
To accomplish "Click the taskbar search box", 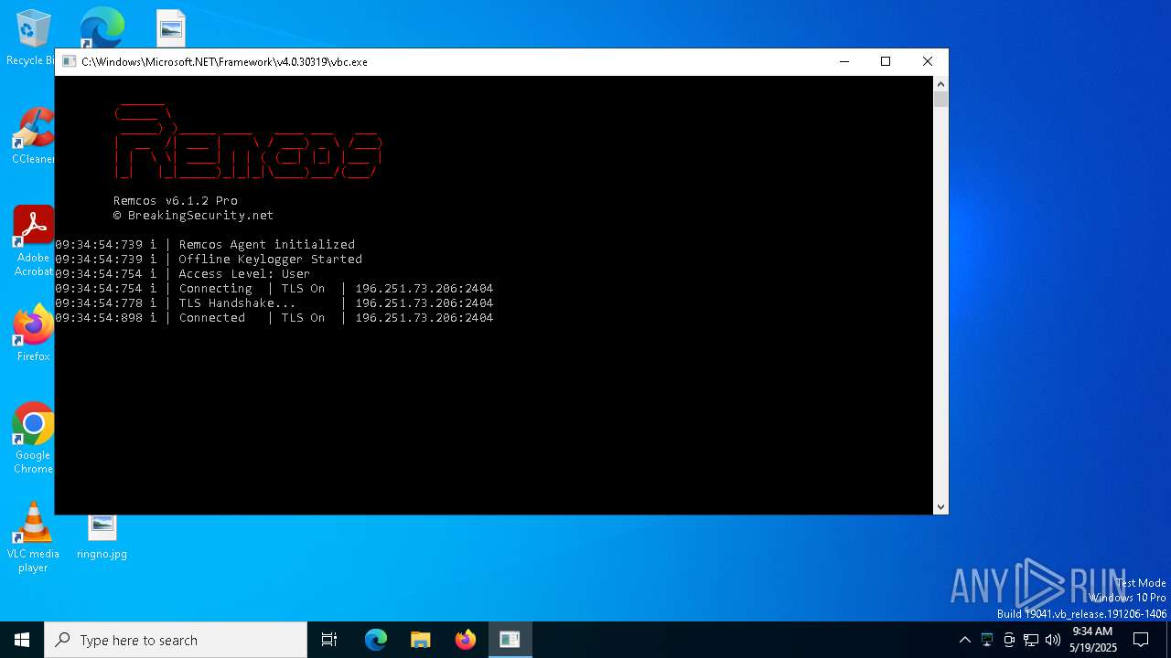I will tap(176, 640).
